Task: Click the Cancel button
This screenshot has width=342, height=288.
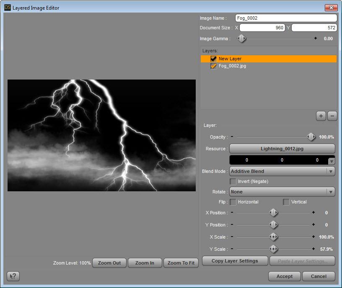Action: 319,276
